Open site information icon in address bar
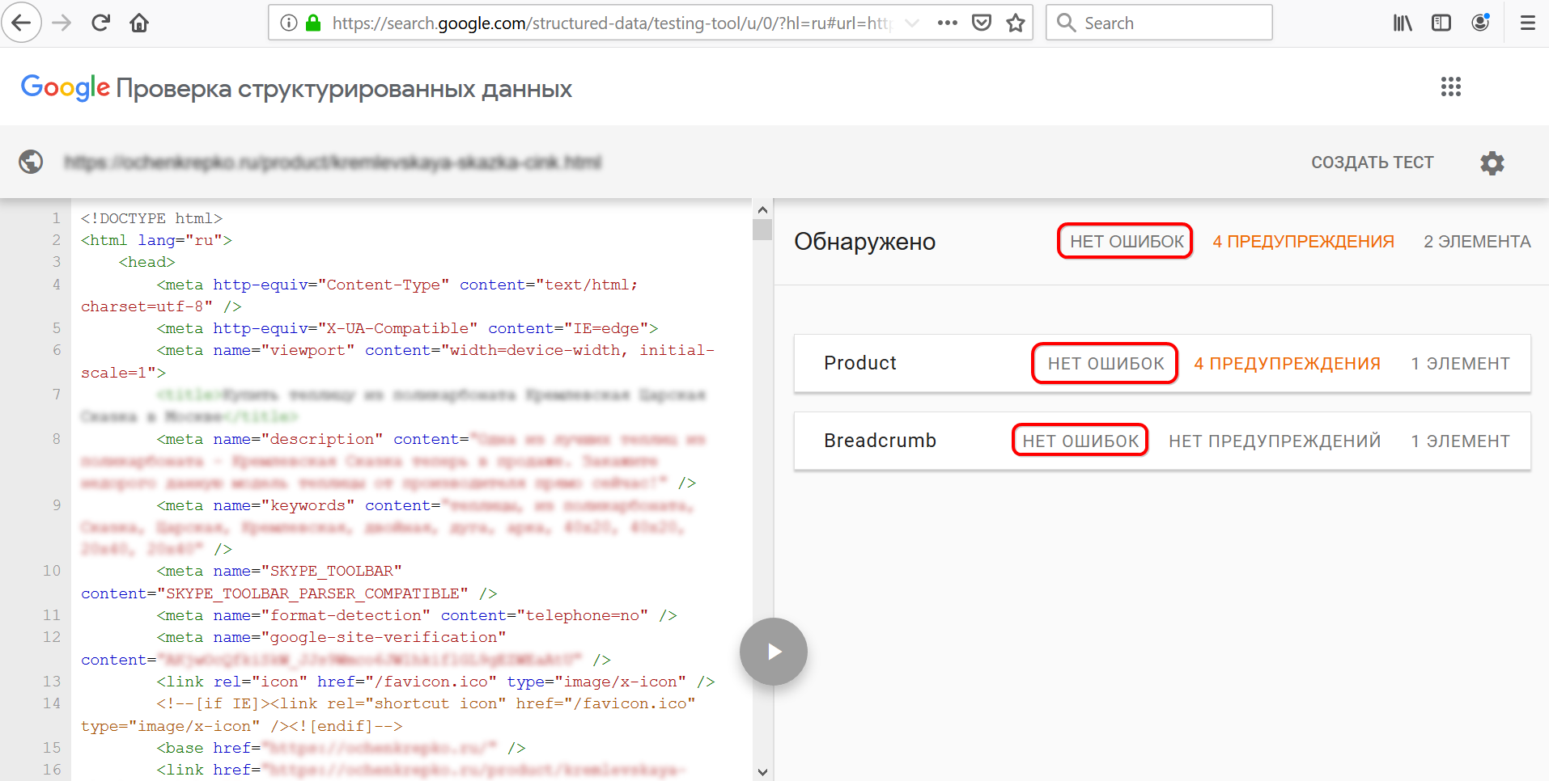Screen dimensions: 1549x781 [288, 23]
